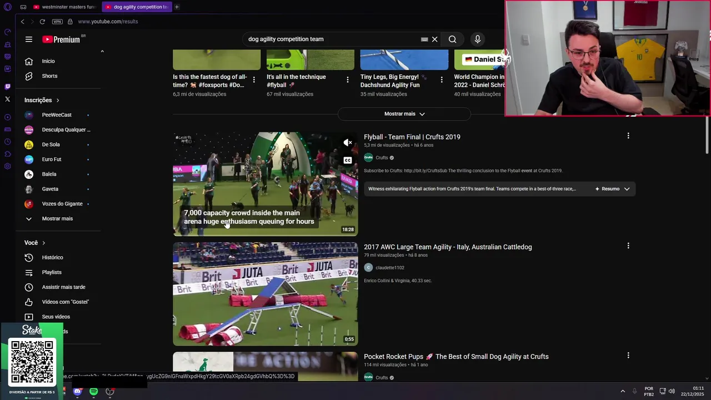Open the on-screen keyboard icon in search box

(x=424, y=39)
